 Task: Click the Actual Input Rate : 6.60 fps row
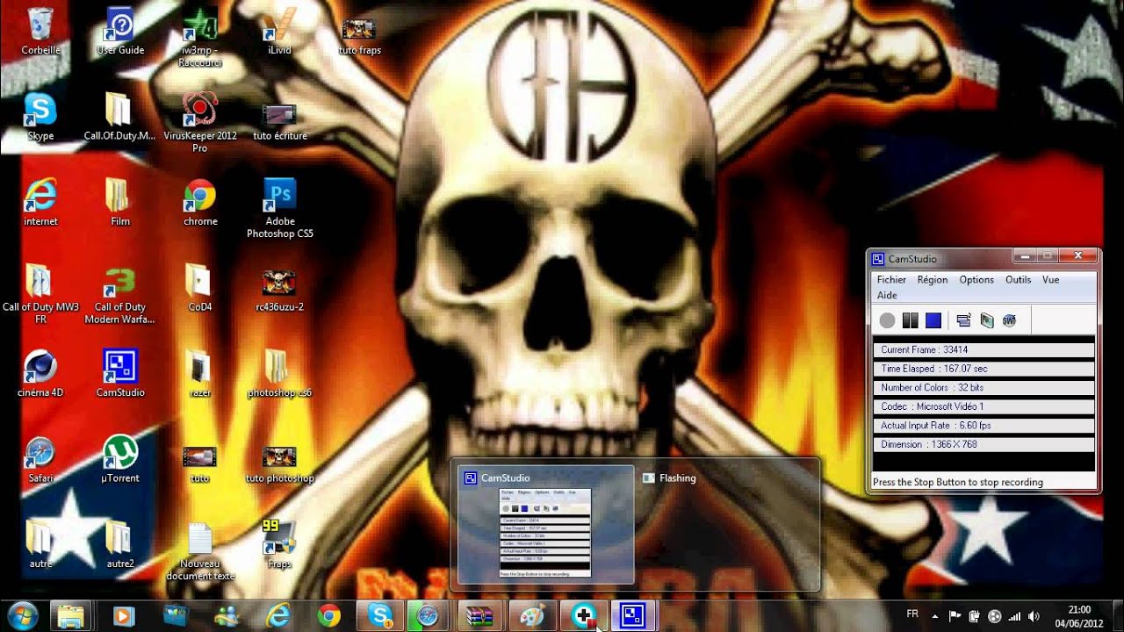(983, 425)
